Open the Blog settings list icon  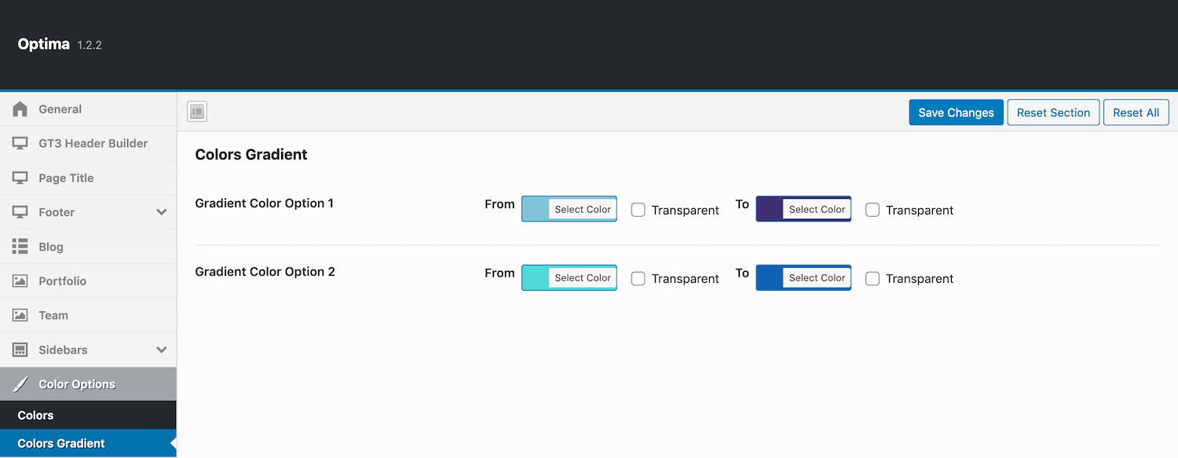(20, 246)
